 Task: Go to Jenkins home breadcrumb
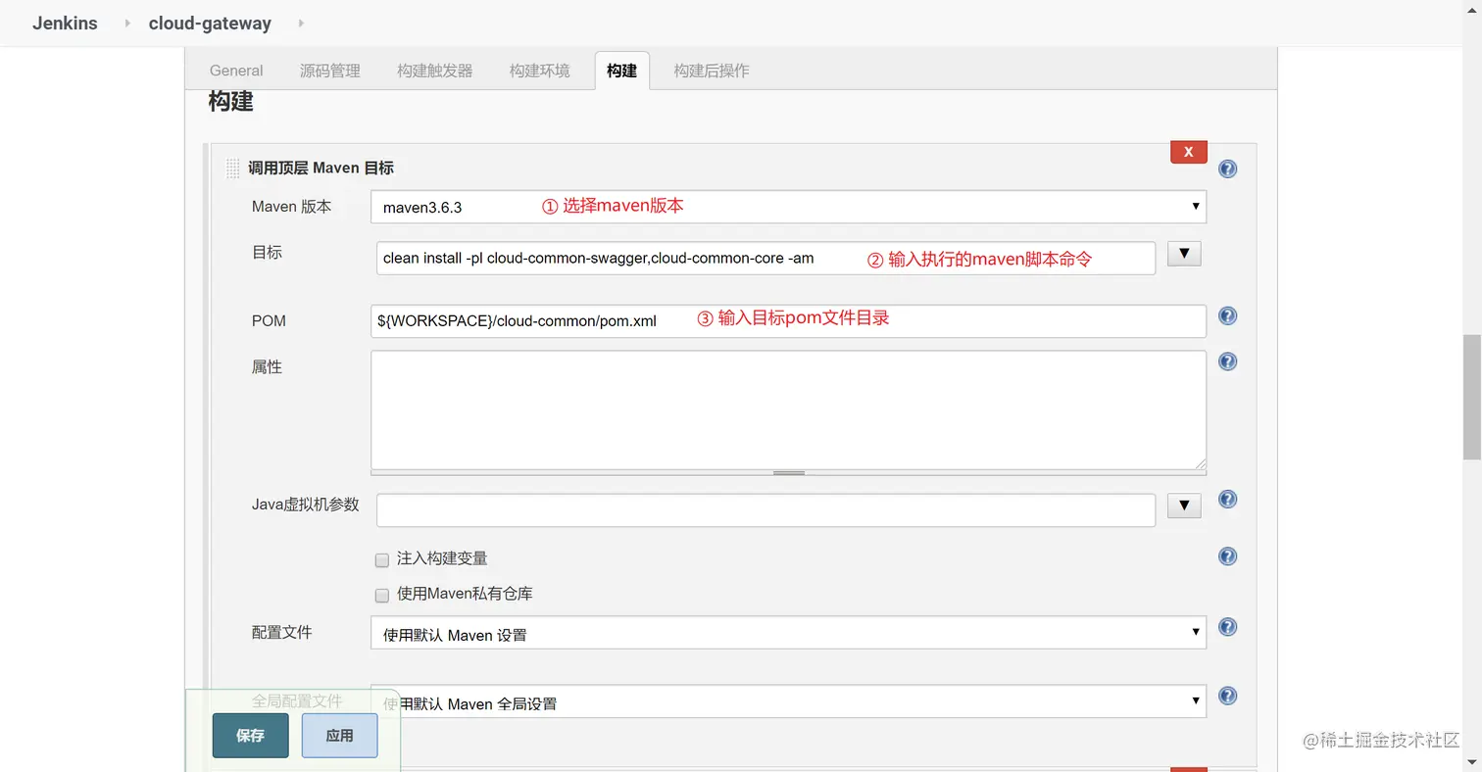(x=65, y=24)
